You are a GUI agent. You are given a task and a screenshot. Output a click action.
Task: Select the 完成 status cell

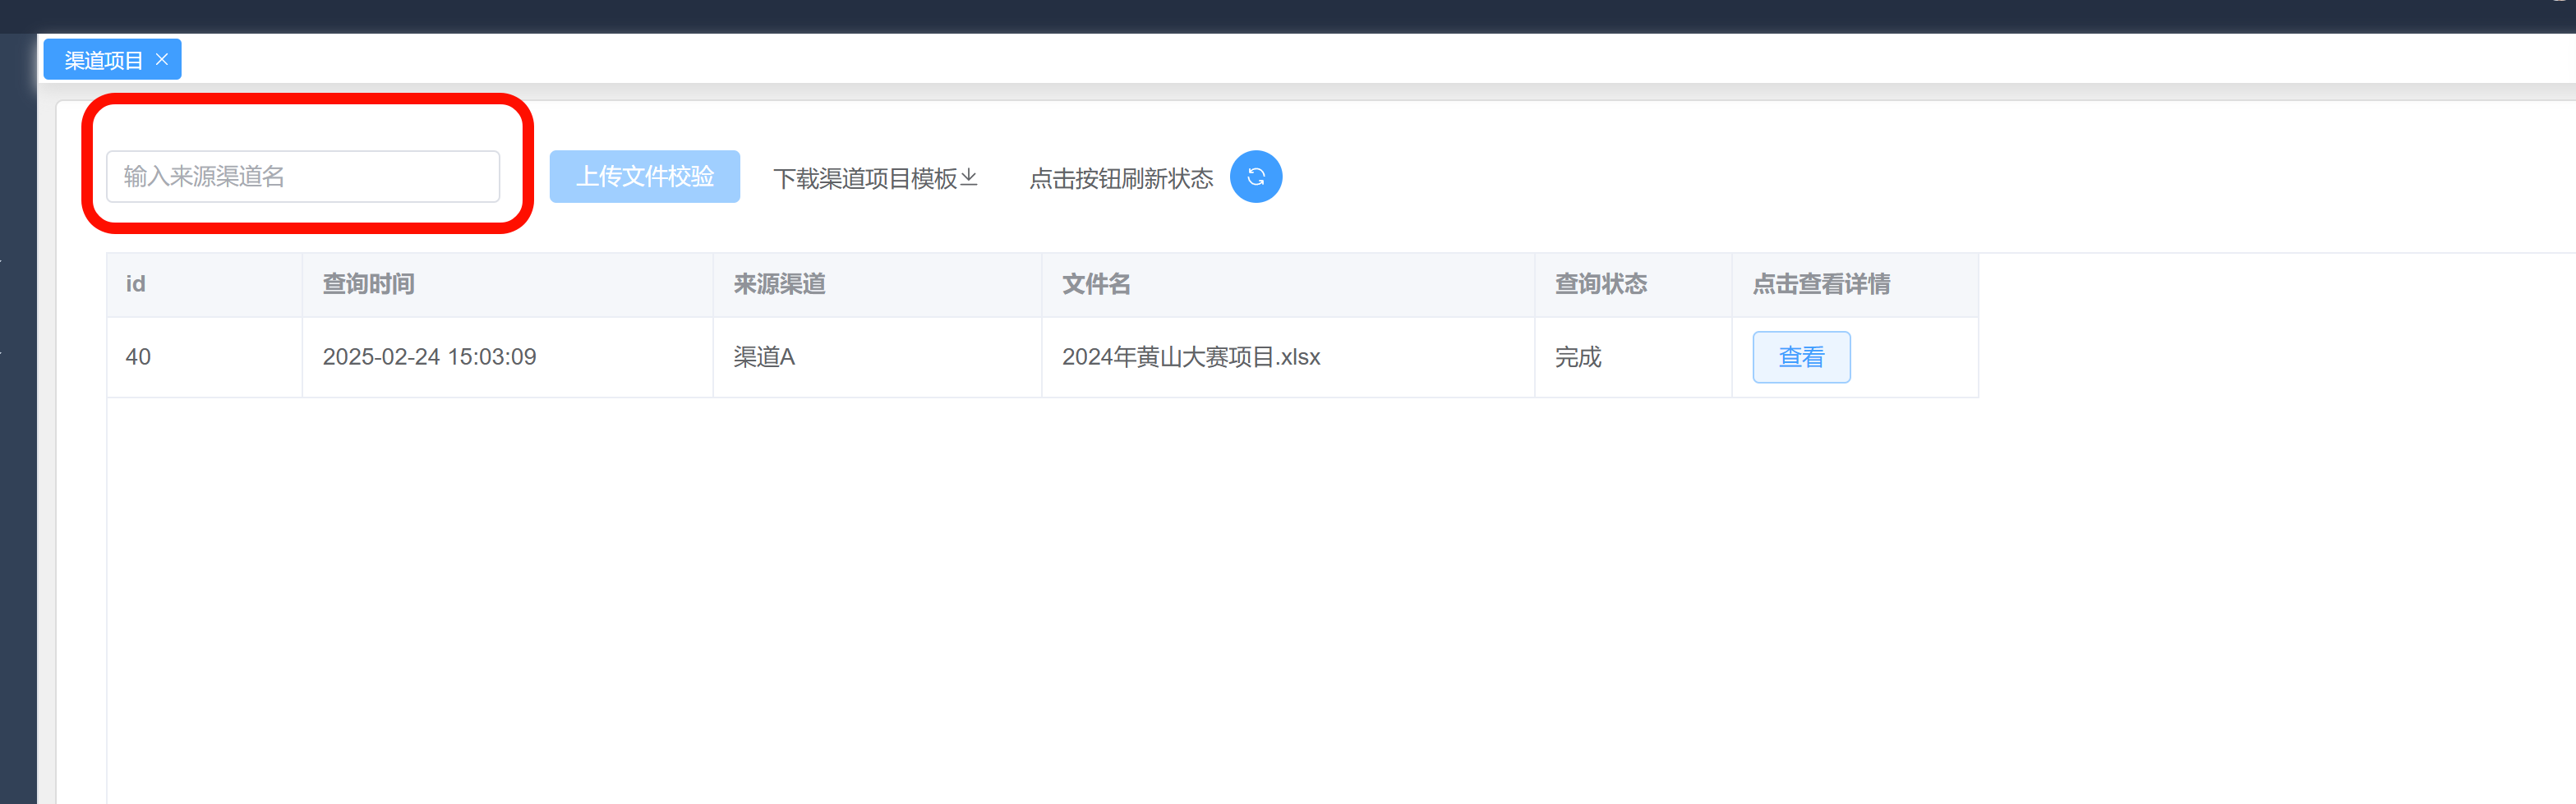click(1577, 357)
